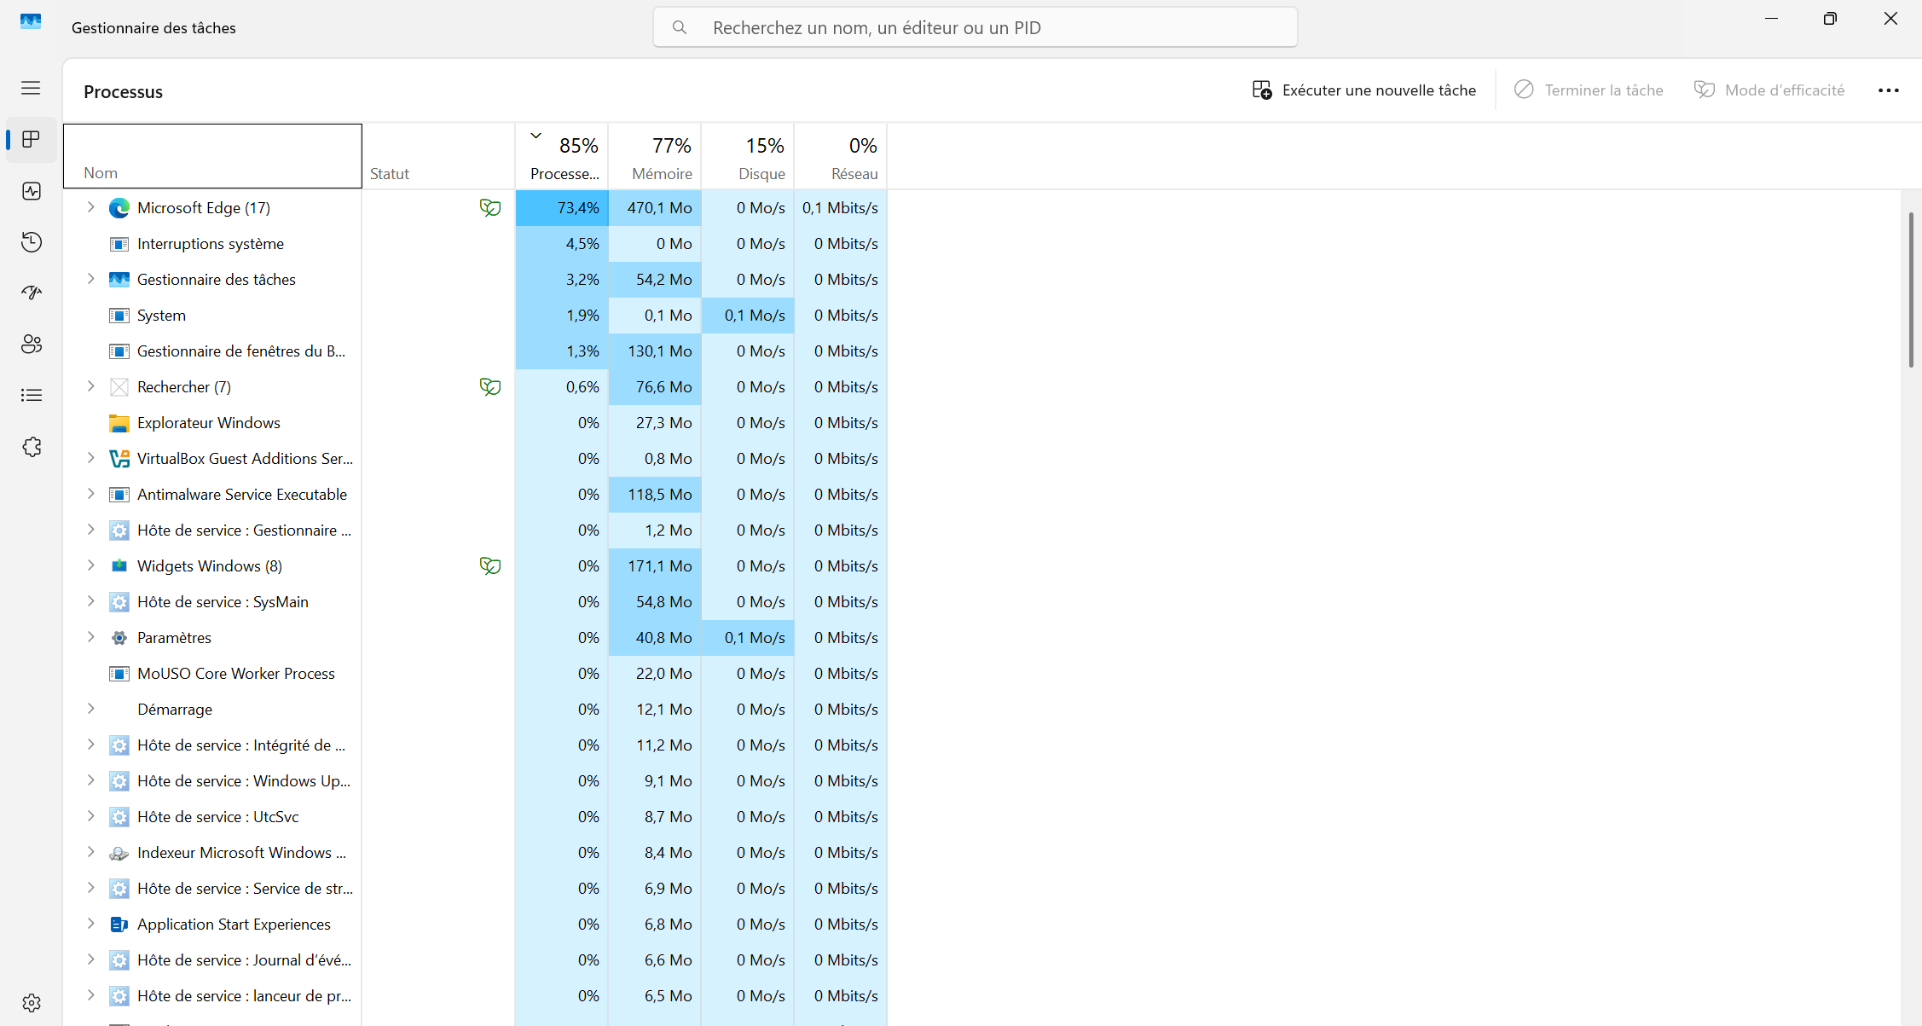Image resolution: width=1922 pixels, height=1026 pixels.
Task: Select the Interruptions système row
Action: click(476, 244)
